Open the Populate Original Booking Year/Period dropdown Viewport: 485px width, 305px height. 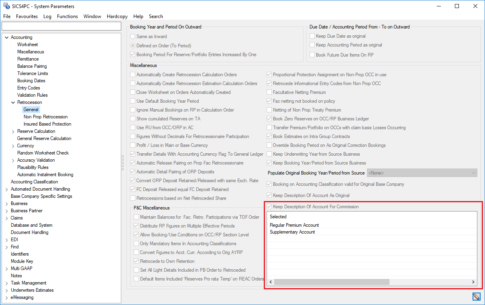[x=473, y=173]
